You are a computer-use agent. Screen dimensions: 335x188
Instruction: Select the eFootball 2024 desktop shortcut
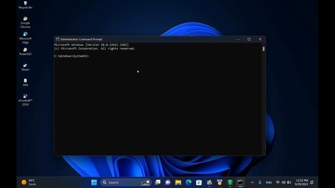[x=25, y=100]
